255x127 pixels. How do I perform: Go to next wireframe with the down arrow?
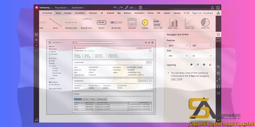pyautogui.click(x=36, y=51)
